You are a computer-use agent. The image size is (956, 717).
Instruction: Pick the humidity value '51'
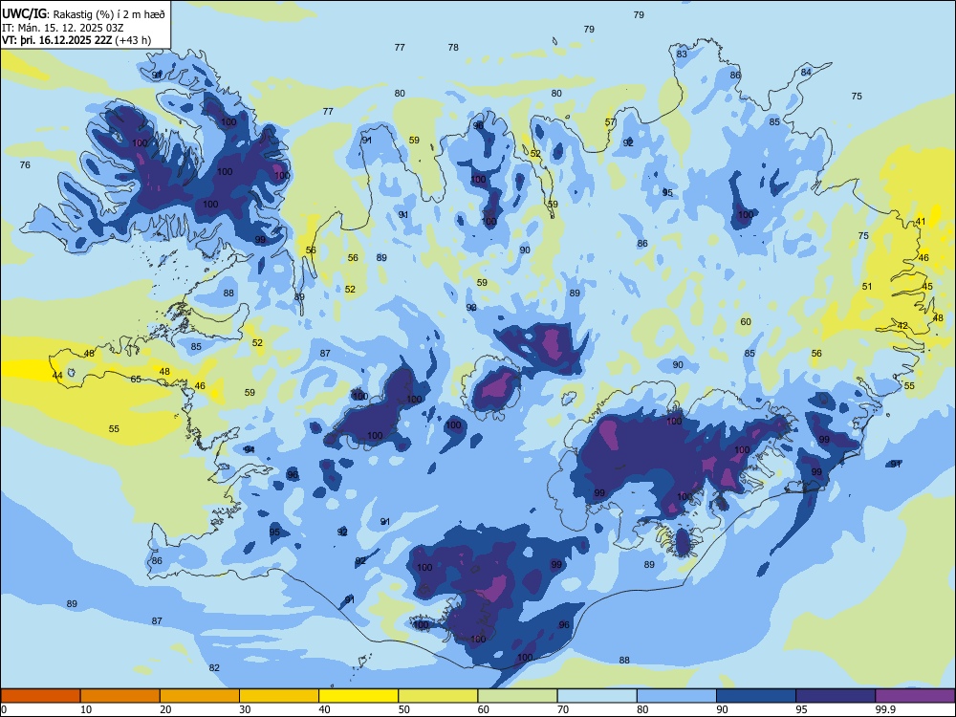coord(867,286)
